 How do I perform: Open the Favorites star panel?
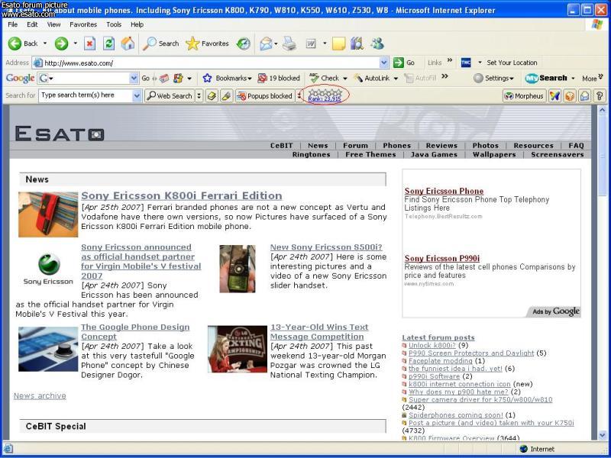point(207,44)
